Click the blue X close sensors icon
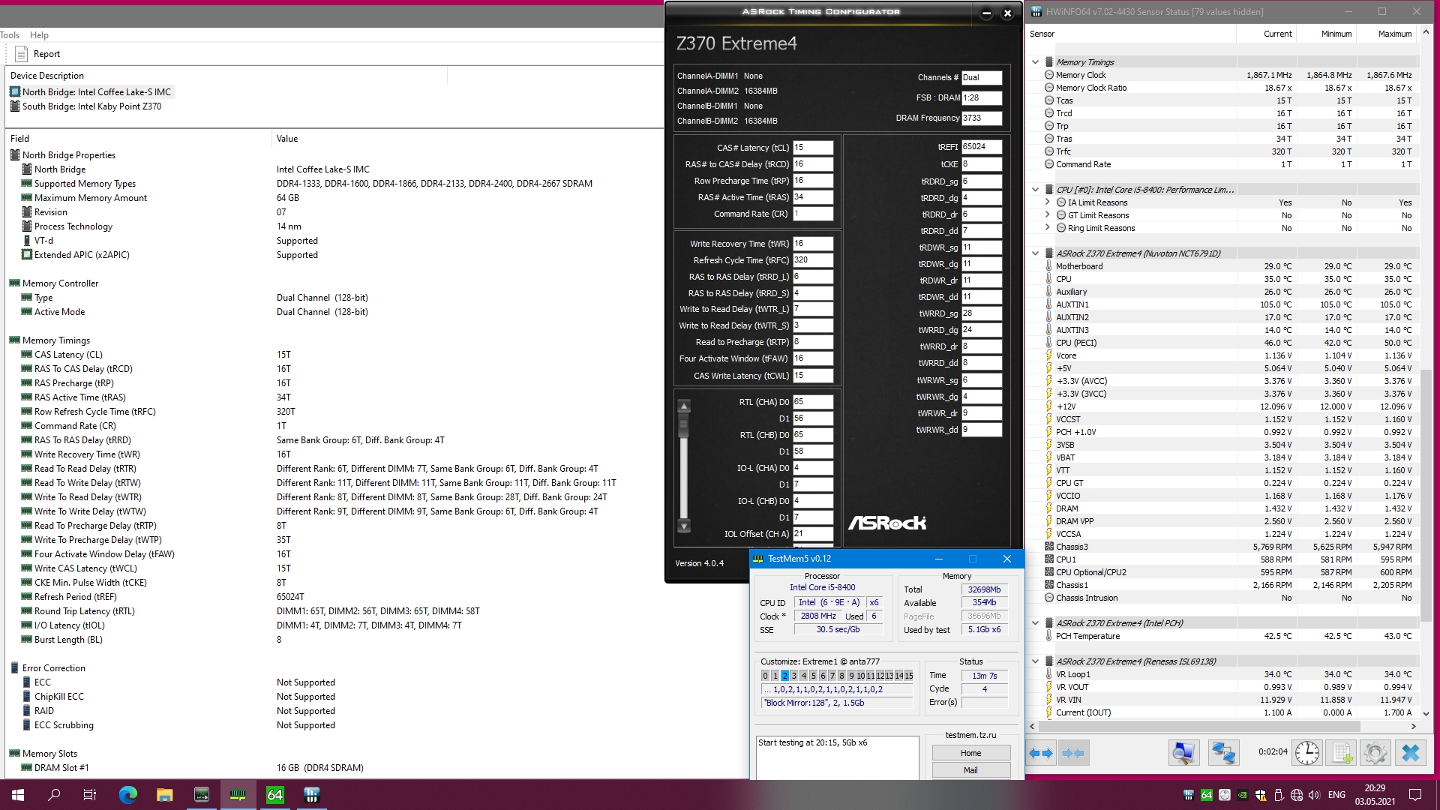 [x=1410, y=753]
